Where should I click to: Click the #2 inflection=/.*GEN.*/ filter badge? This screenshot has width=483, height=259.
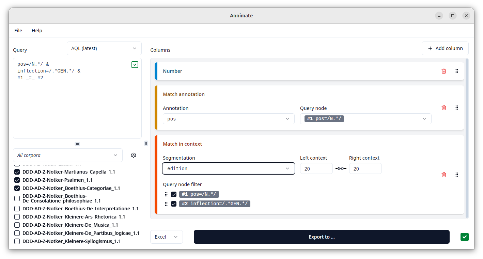(x=215, y=204)
